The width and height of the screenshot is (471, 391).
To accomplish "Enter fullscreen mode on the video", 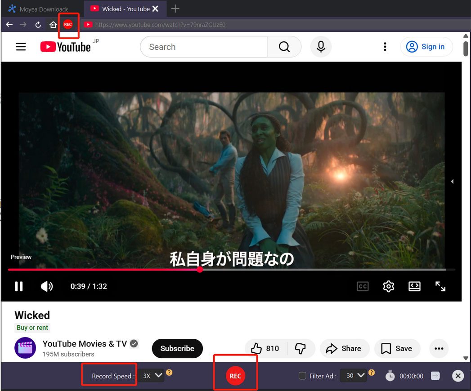I will click(x=440, y=286).
